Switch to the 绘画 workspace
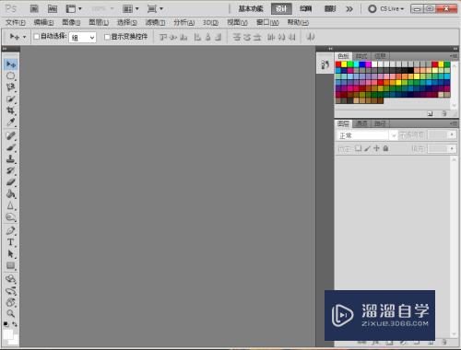The width and height of the screenshot is (461, 350). coord(305,9)
